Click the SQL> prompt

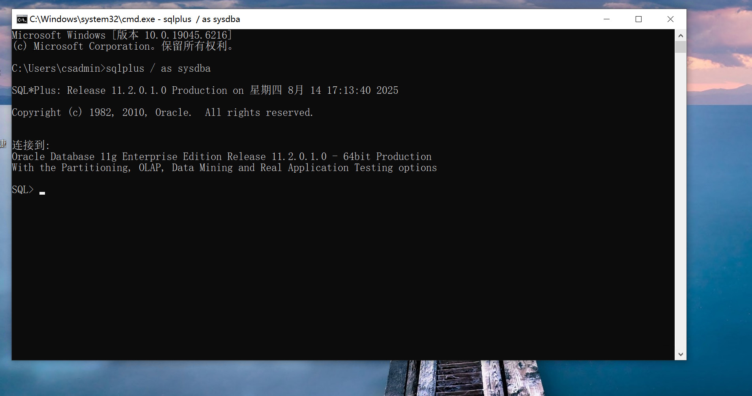pos(22,190)
